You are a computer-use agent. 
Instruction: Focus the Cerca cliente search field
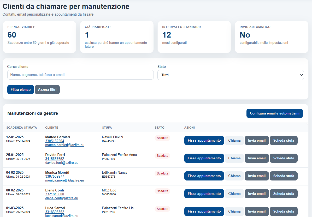[80, 75]
